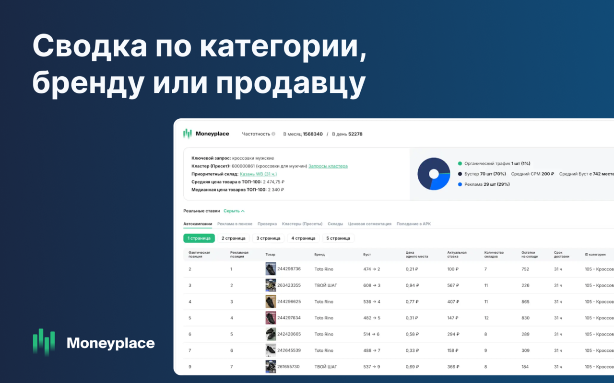This screenshot has height=383, width=614.
Task: Click the Moneyplace logo in the dashboard header
Action: pyautogui.click(x=206, y=134)
